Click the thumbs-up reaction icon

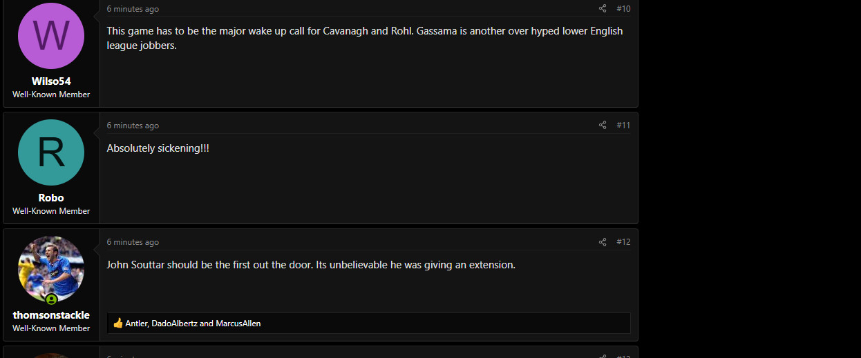pos(118,323)
